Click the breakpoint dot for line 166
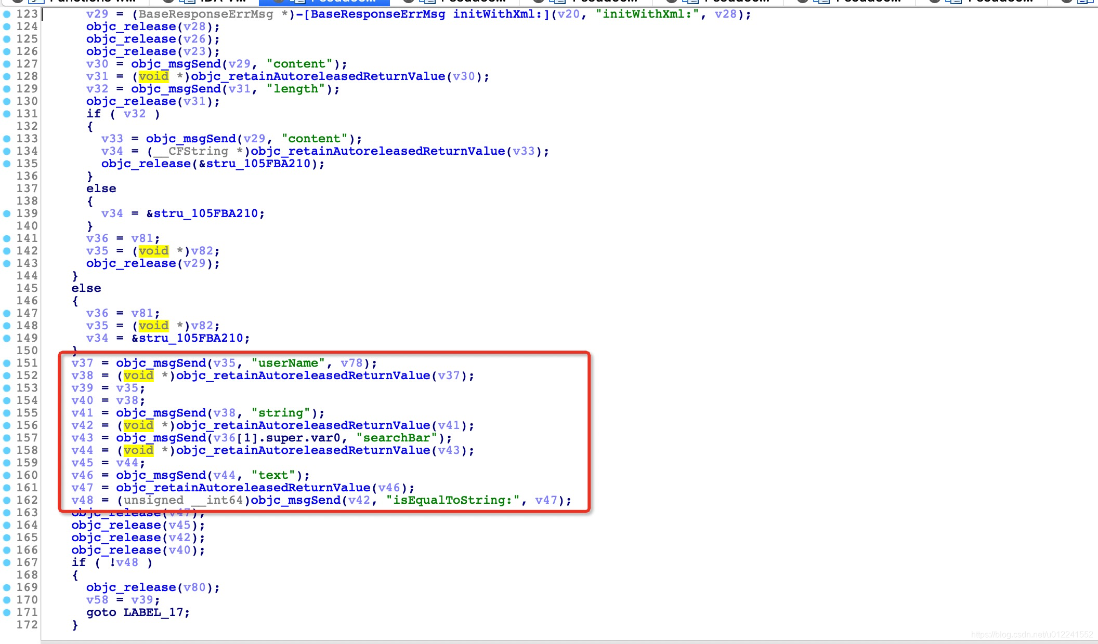 [x=7, y=550]
